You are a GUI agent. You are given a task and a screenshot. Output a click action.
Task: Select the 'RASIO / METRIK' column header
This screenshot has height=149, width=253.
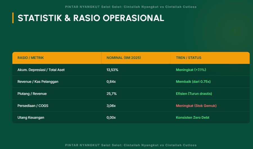[31, 58]
